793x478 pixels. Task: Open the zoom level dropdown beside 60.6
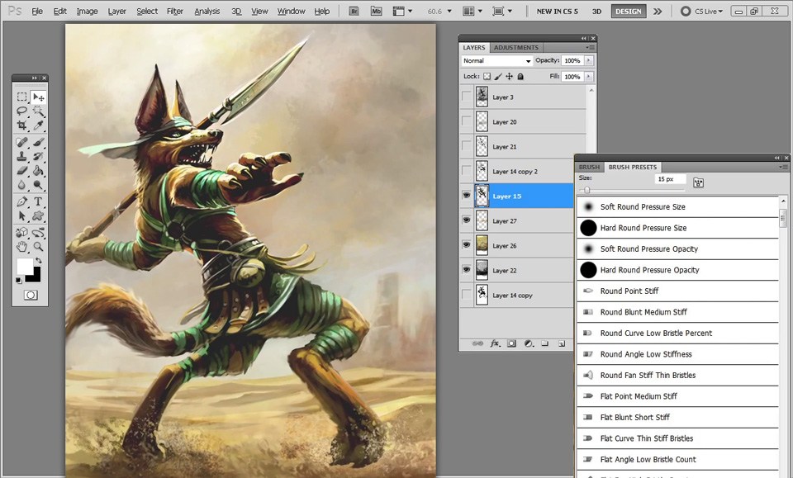coord(450,11)
